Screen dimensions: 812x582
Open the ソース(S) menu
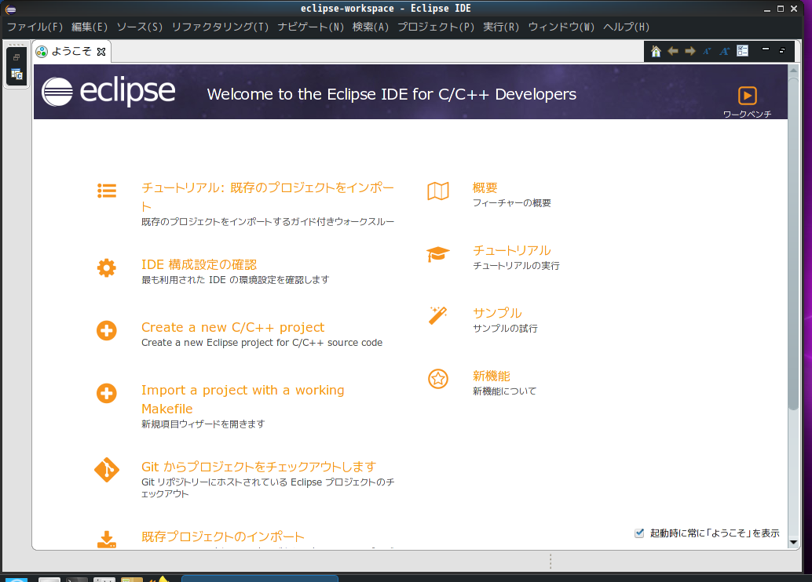click(139, 27)
